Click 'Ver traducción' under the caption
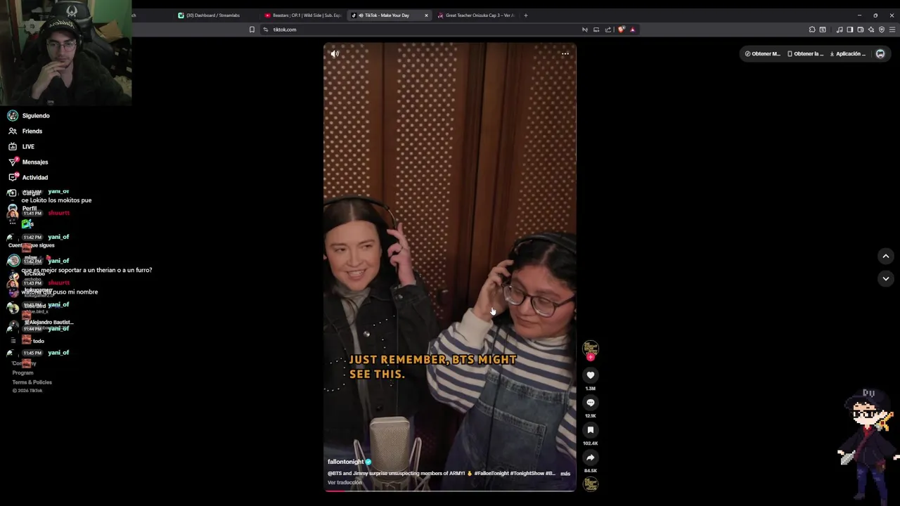The image size is (900, 506). (345, 482)
